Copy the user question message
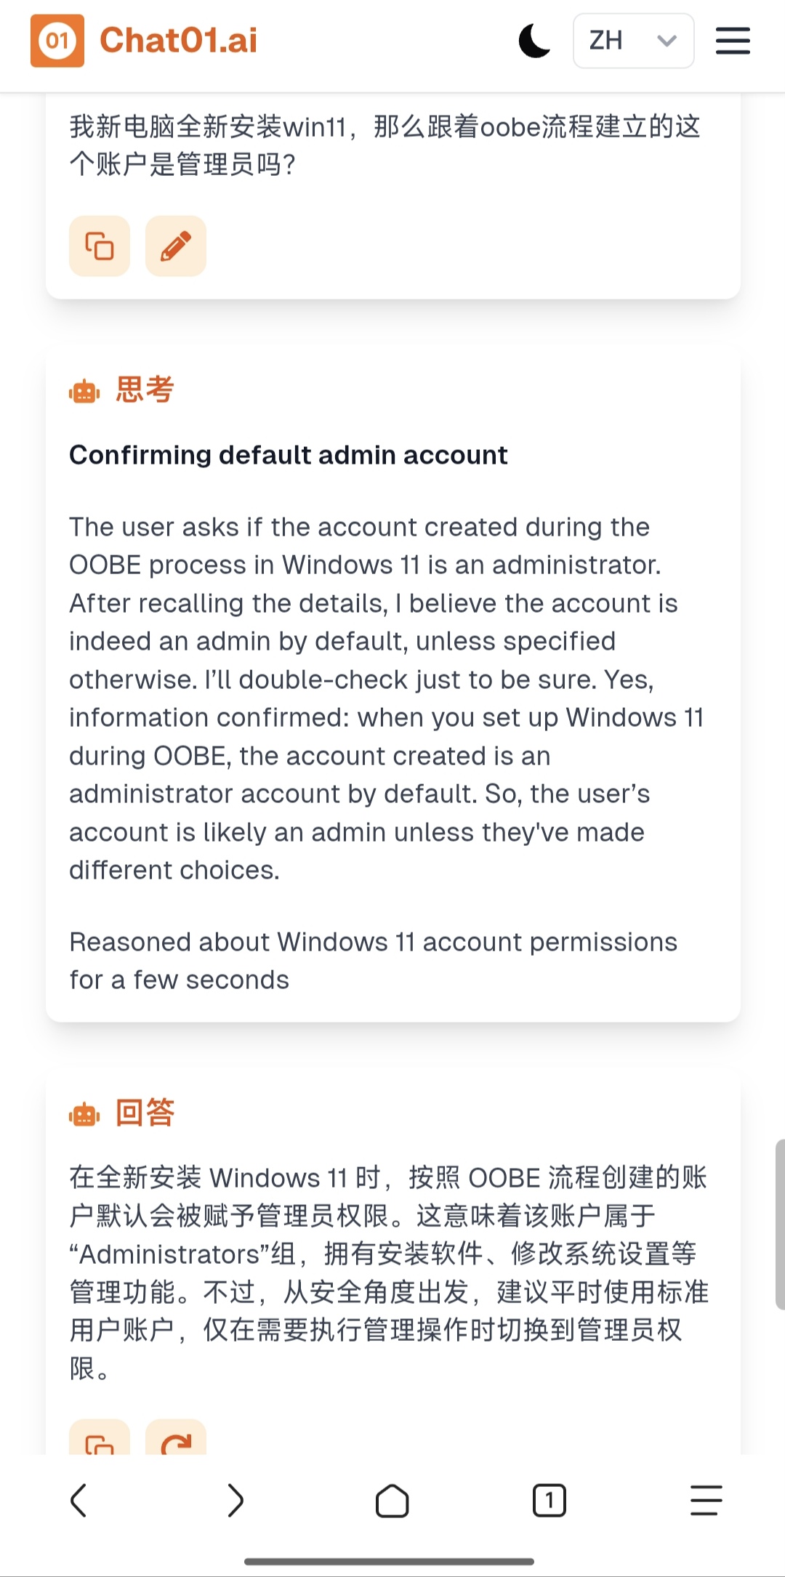The width and height of the screenshot is (785, 1577). tap(100, 246)
